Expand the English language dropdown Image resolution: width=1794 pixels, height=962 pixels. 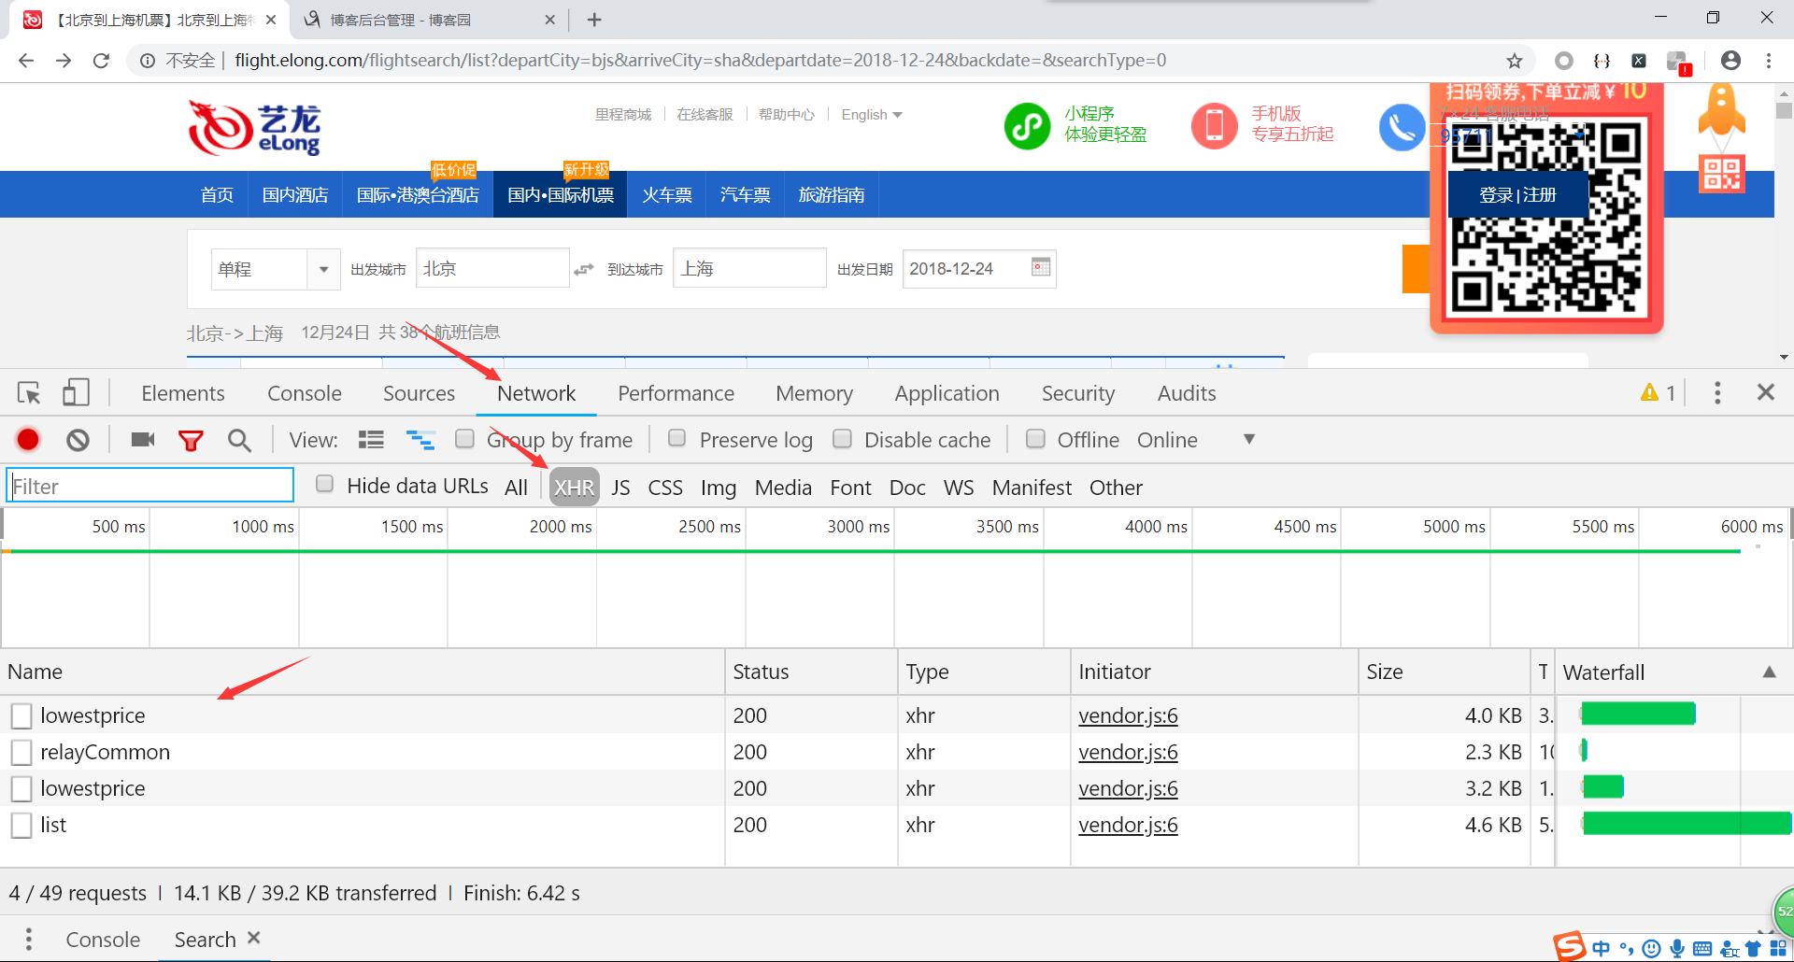[871, 115]
